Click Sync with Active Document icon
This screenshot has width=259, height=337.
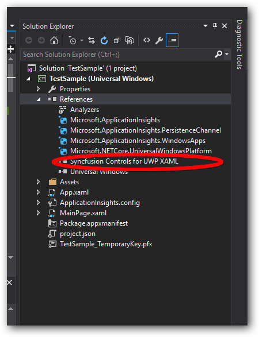click(x=92, y=40)
